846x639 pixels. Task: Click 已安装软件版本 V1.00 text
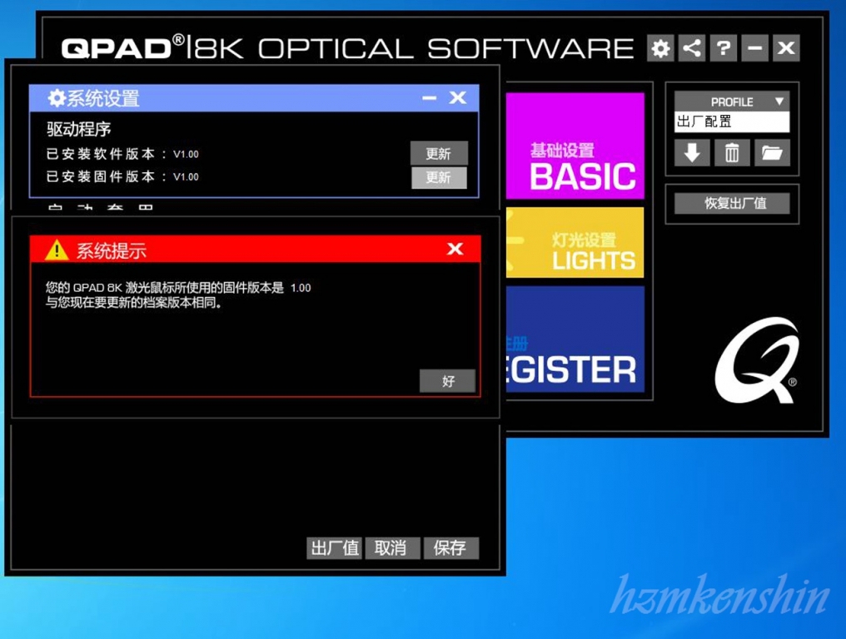122,154
